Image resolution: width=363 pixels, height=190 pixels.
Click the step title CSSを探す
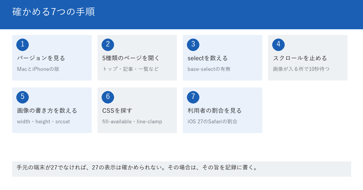[117, 111]
